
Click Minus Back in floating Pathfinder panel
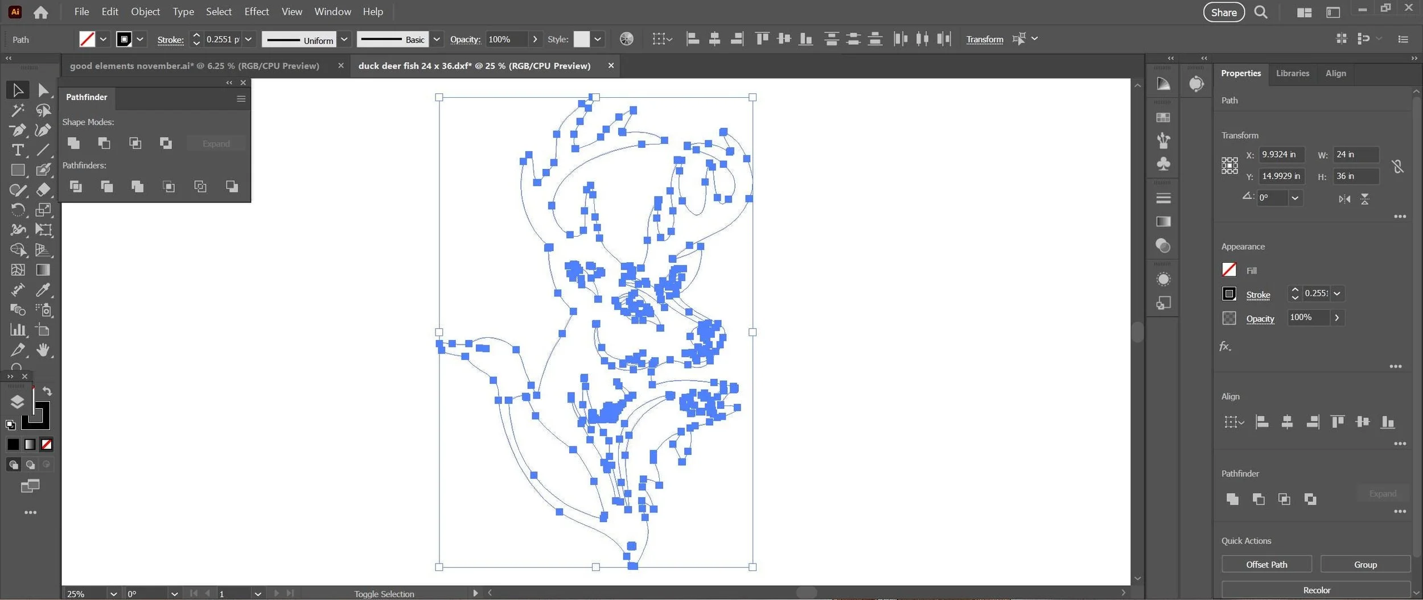coord(232,187)
